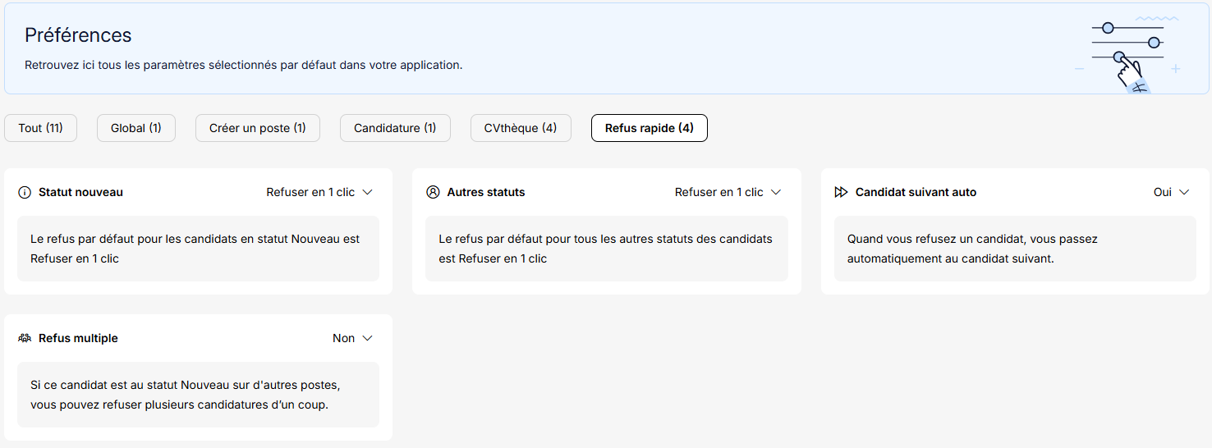Viewport: 1212px width, 448px height.
Task: Switch to the CVthèque (4) filter
Action: pos(521,128)
